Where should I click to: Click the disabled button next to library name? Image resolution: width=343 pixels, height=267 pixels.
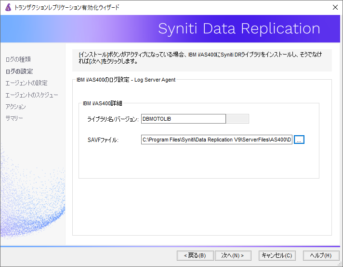tap(237, 119)
